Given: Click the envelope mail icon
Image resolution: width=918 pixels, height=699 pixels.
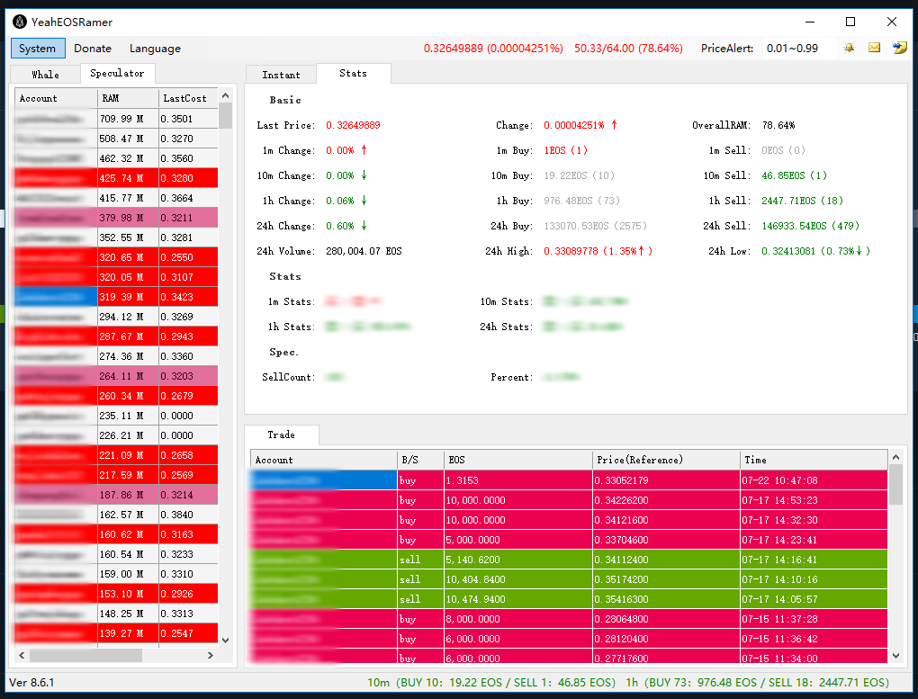Looking at the screenshot, I should [874, 48].
